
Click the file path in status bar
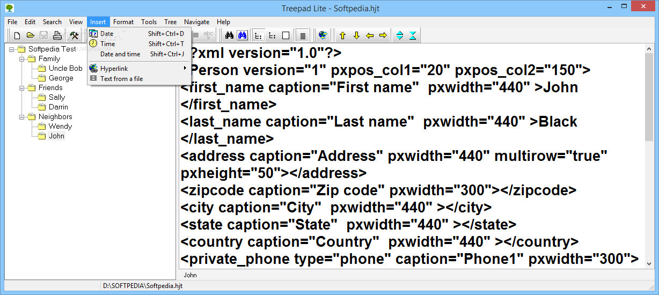(143, 286)
